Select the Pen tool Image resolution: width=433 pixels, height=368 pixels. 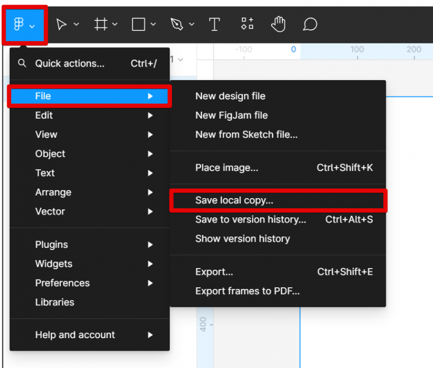coord(176,24)
